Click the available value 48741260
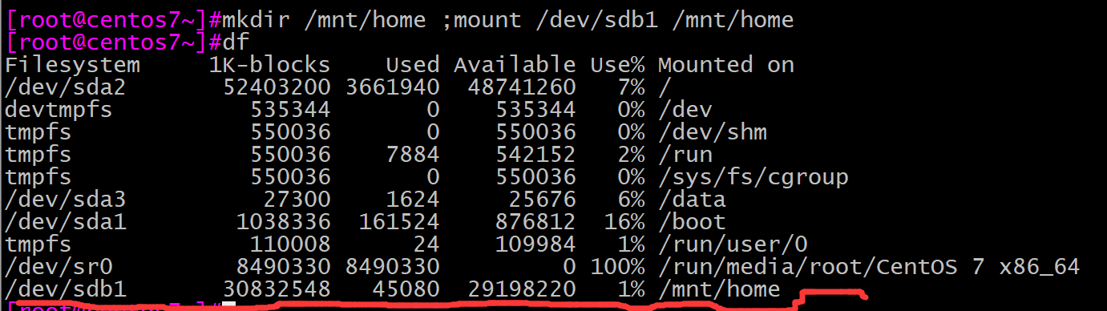This screenshot has width=1107, height=311. coord(522,87)
